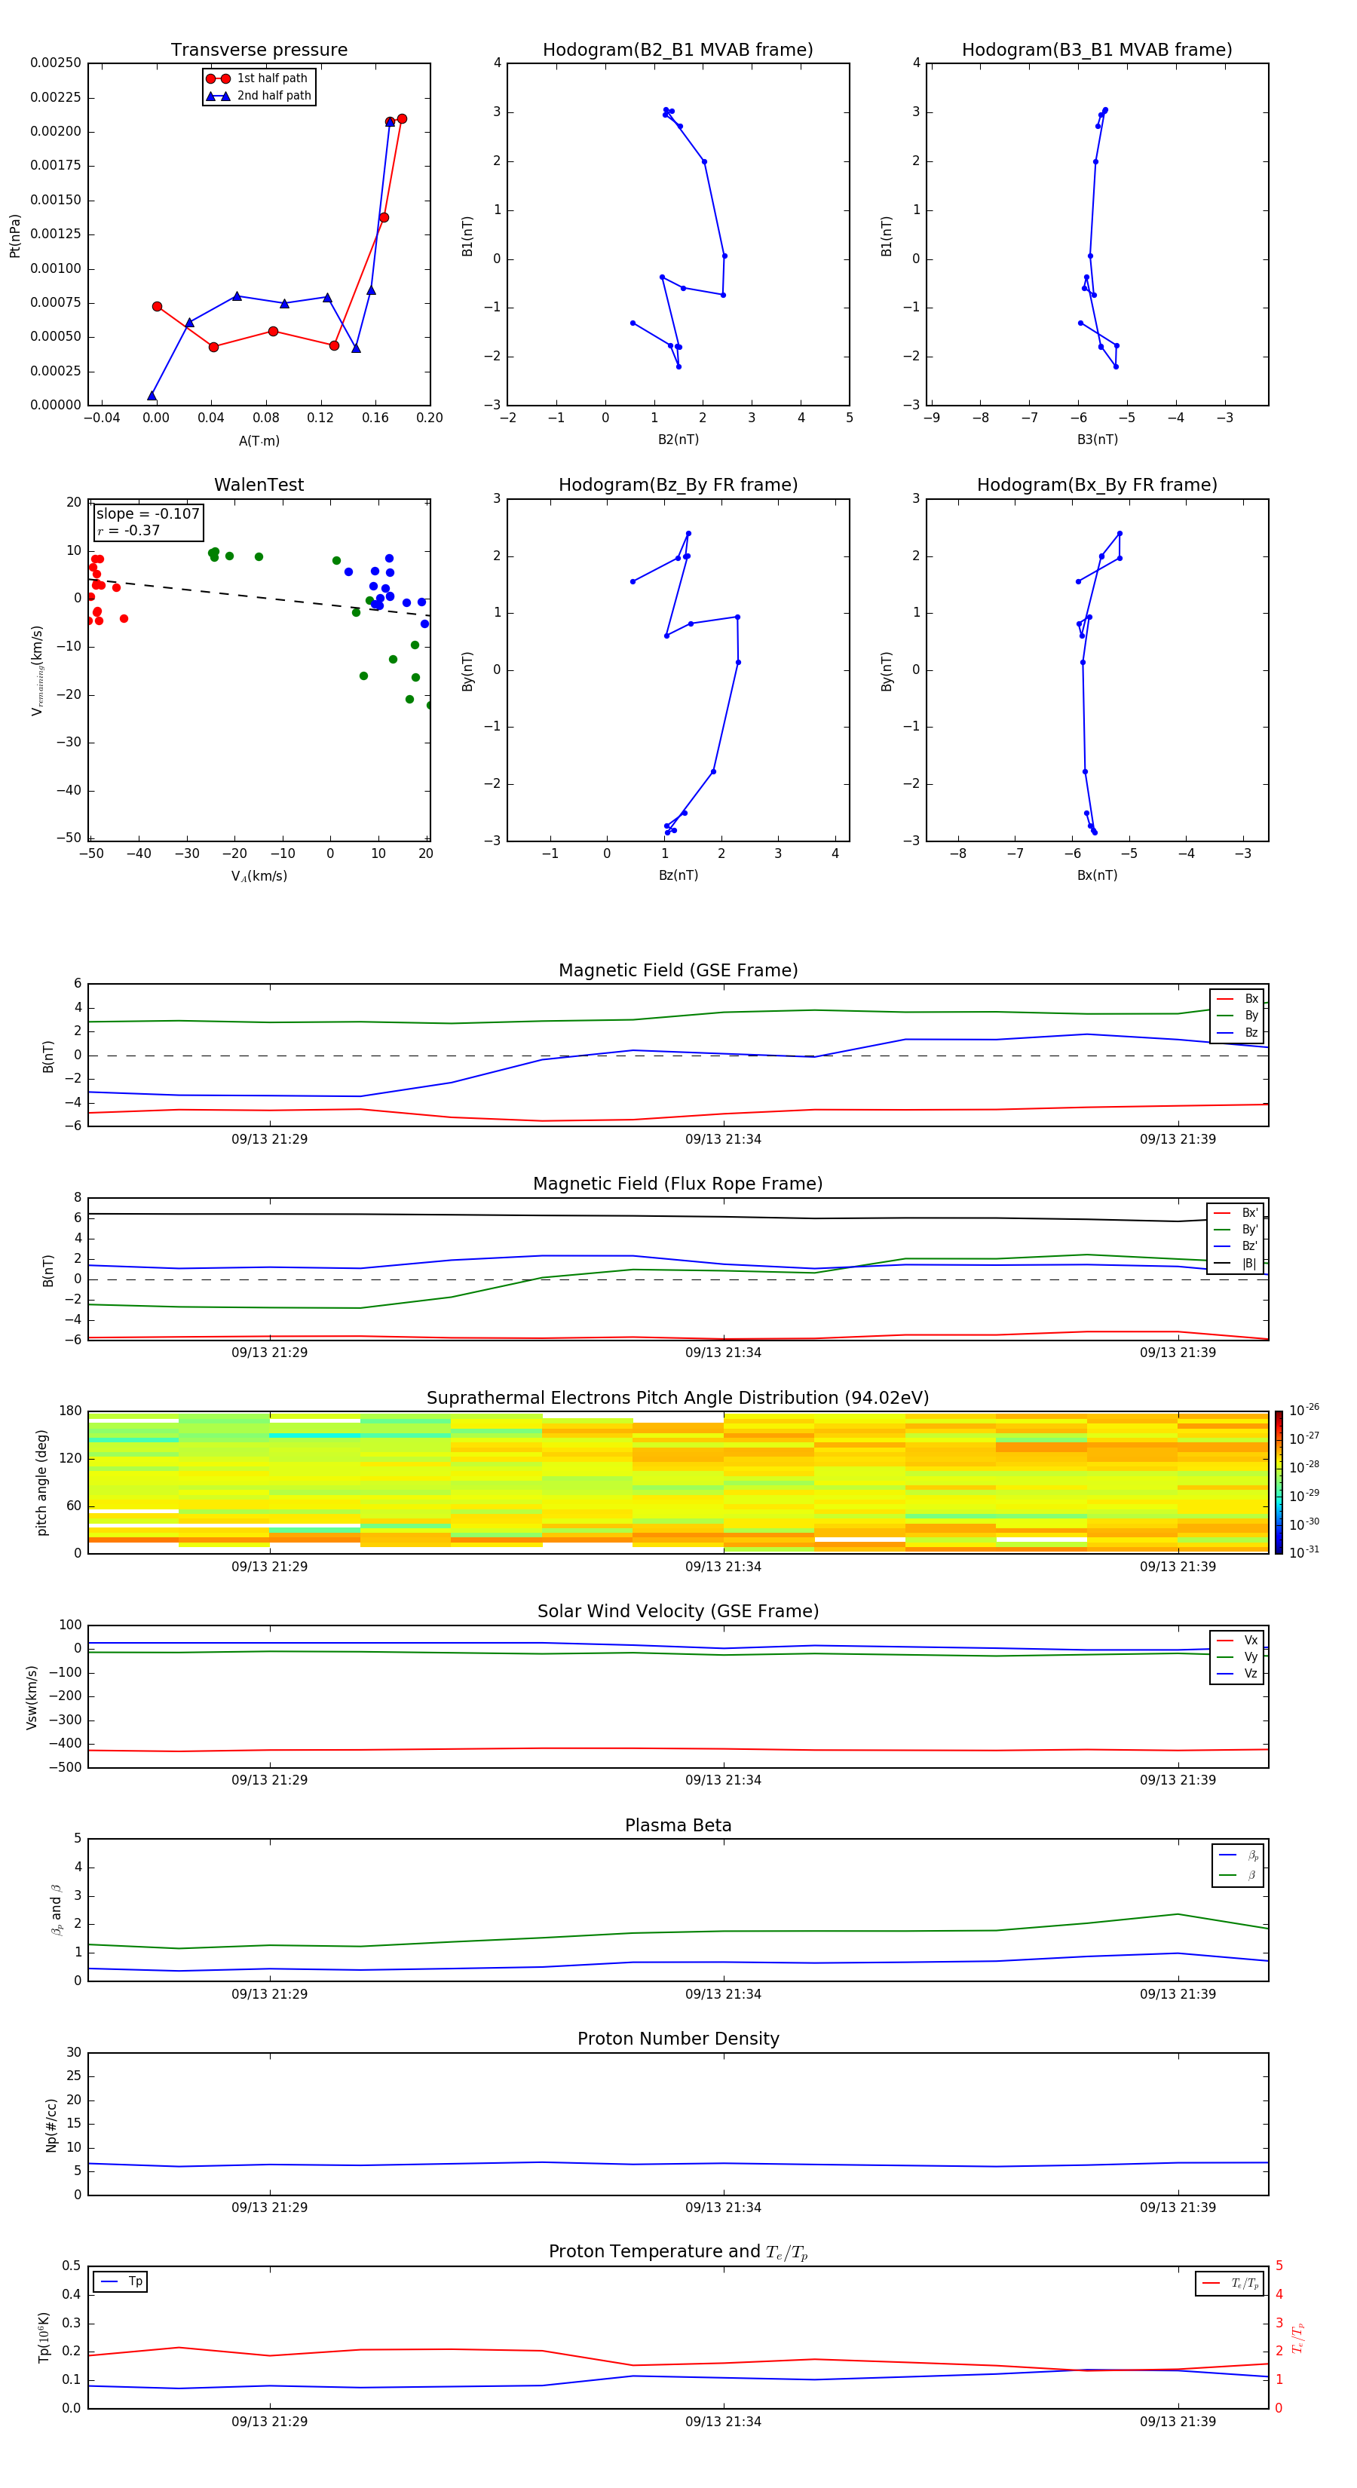This screenshot has width=1357, height=2488.
Task: Select the Bx' legend entry in Flux Rope panel
Action: click(x=1236, y=1213)
